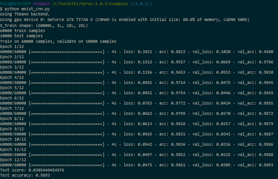Click the 'Epoch 6/12' label

12,98
